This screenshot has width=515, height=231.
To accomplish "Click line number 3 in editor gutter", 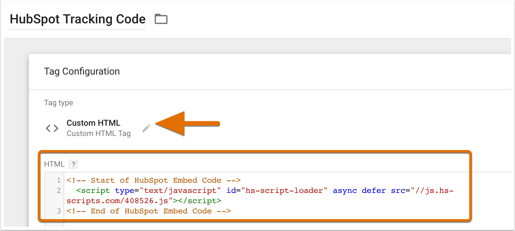I will [x=59, y=211].
